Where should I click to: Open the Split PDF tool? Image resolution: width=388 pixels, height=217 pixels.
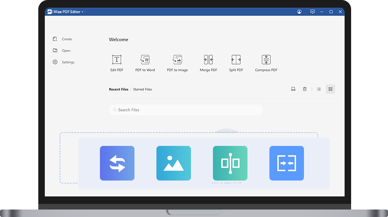(236, 63)
